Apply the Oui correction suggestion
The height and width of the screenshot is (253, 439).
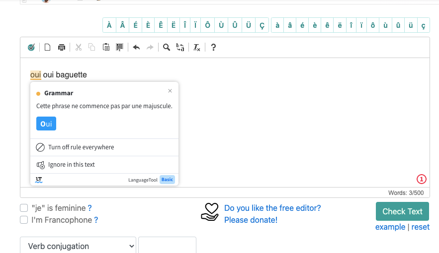[x=46, y=124]
